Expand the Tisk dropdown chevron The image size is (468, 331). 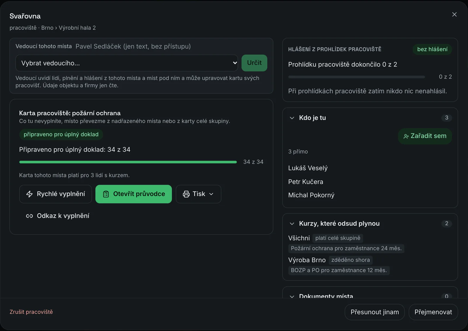[211, 194]
